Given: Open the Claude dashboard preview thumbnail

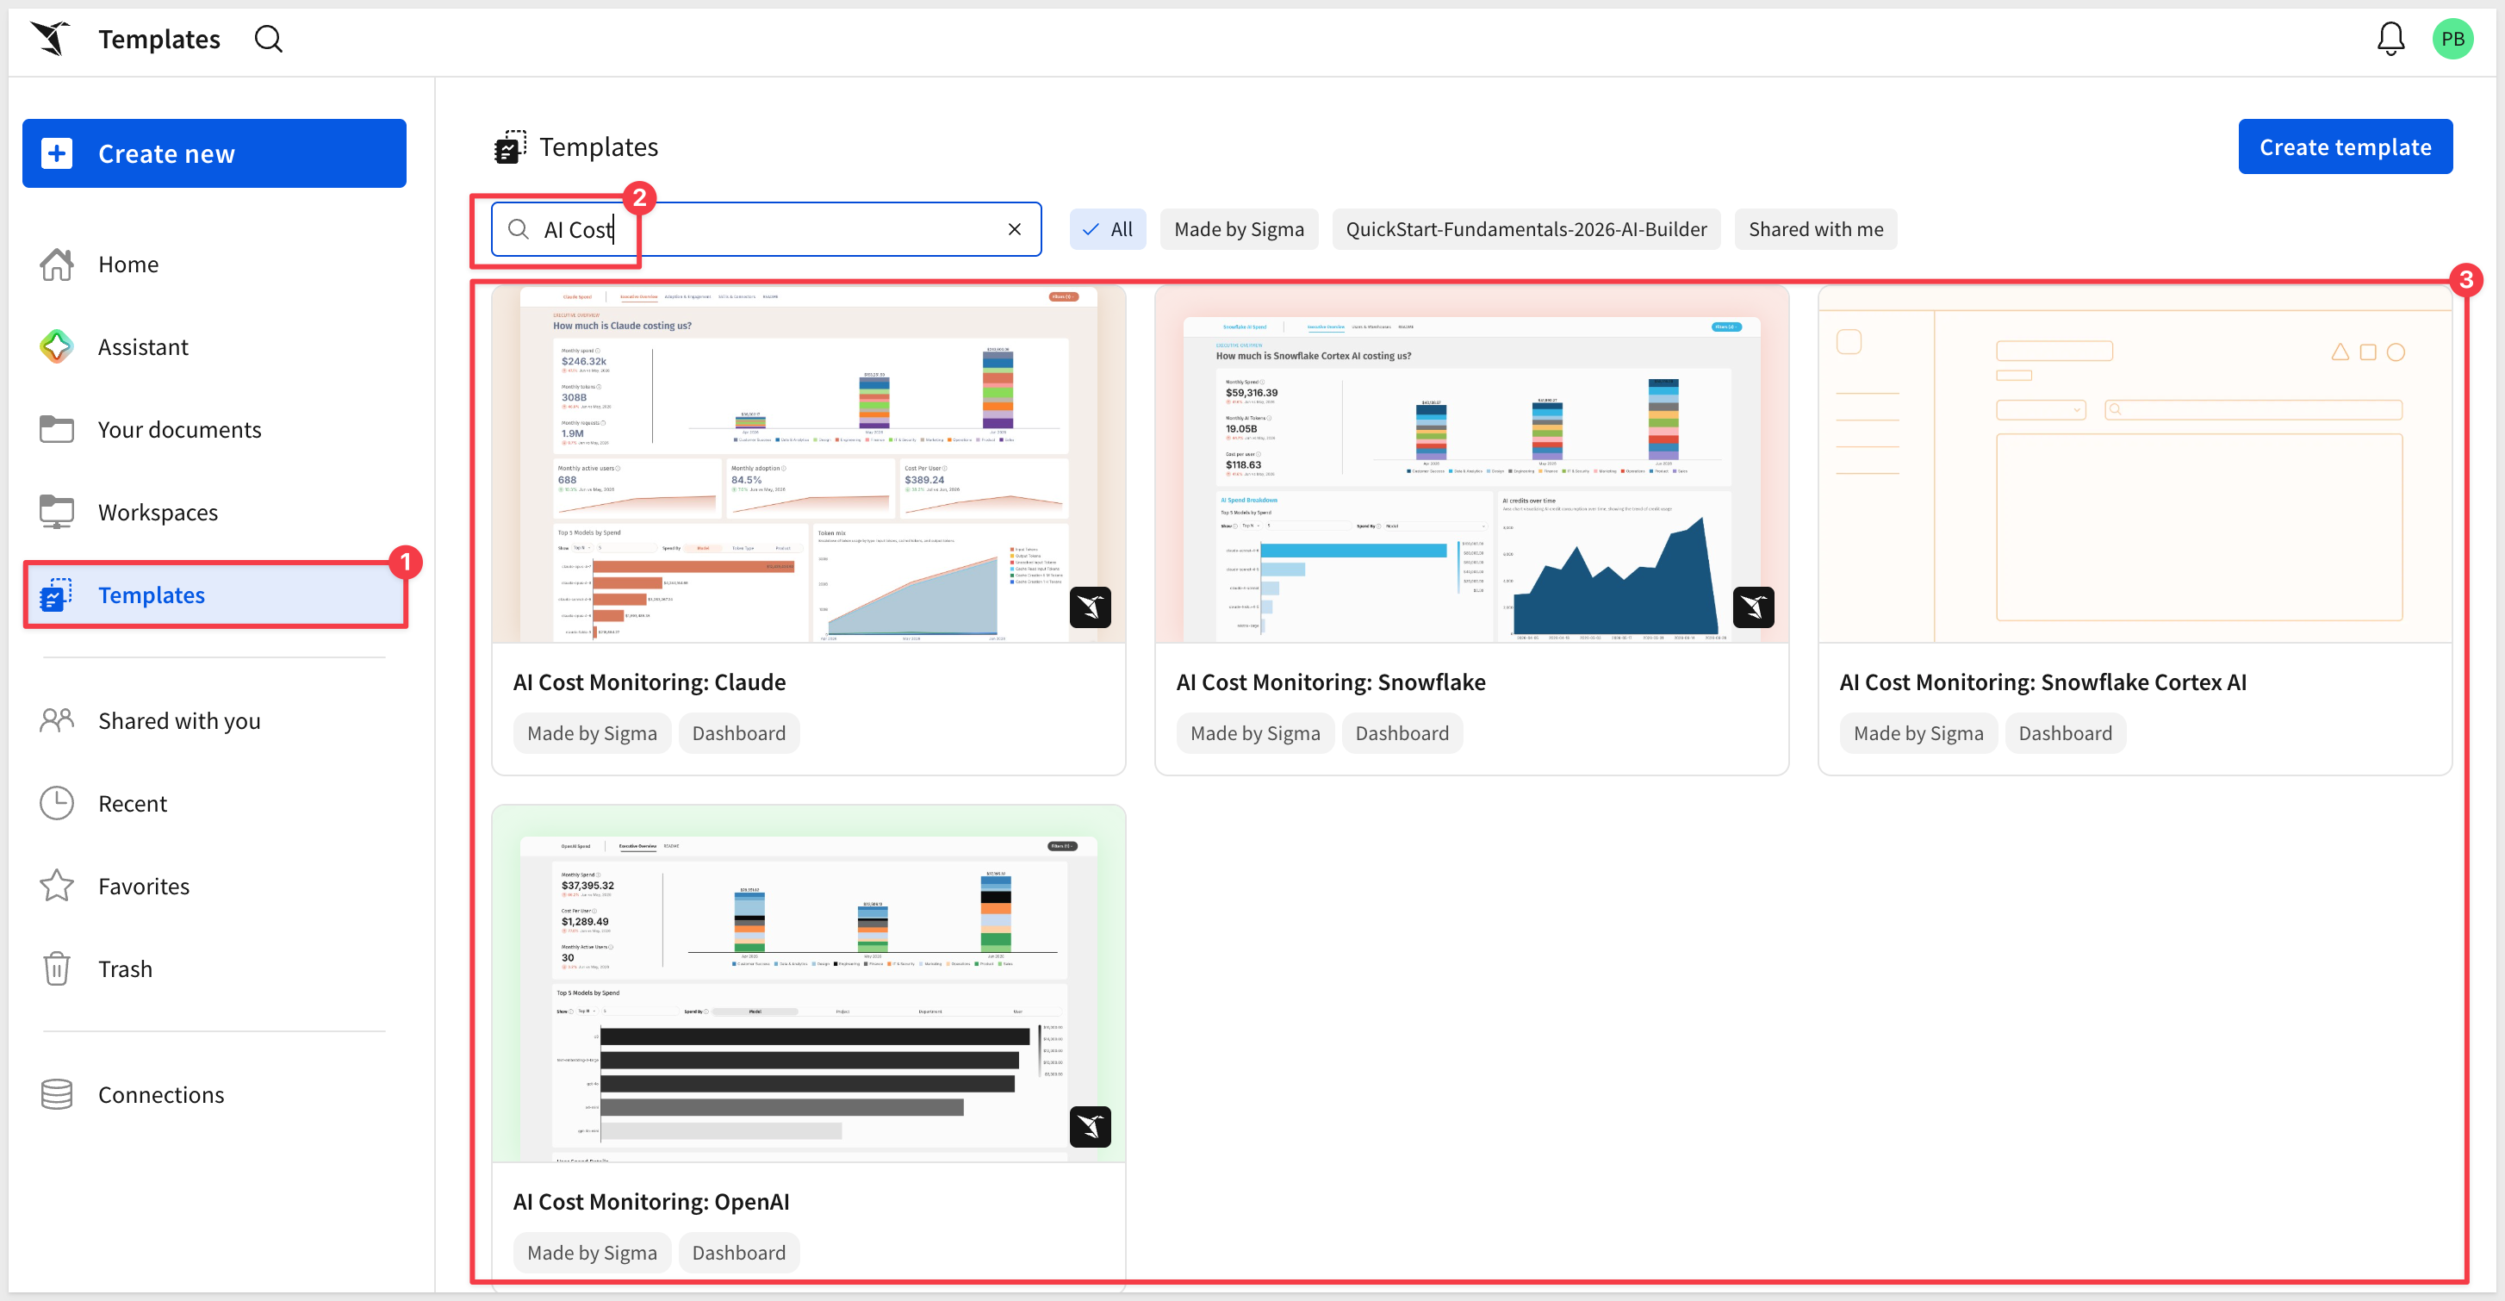Looking at the screenshot, I should pyautogui.click(x=809, y=464).
